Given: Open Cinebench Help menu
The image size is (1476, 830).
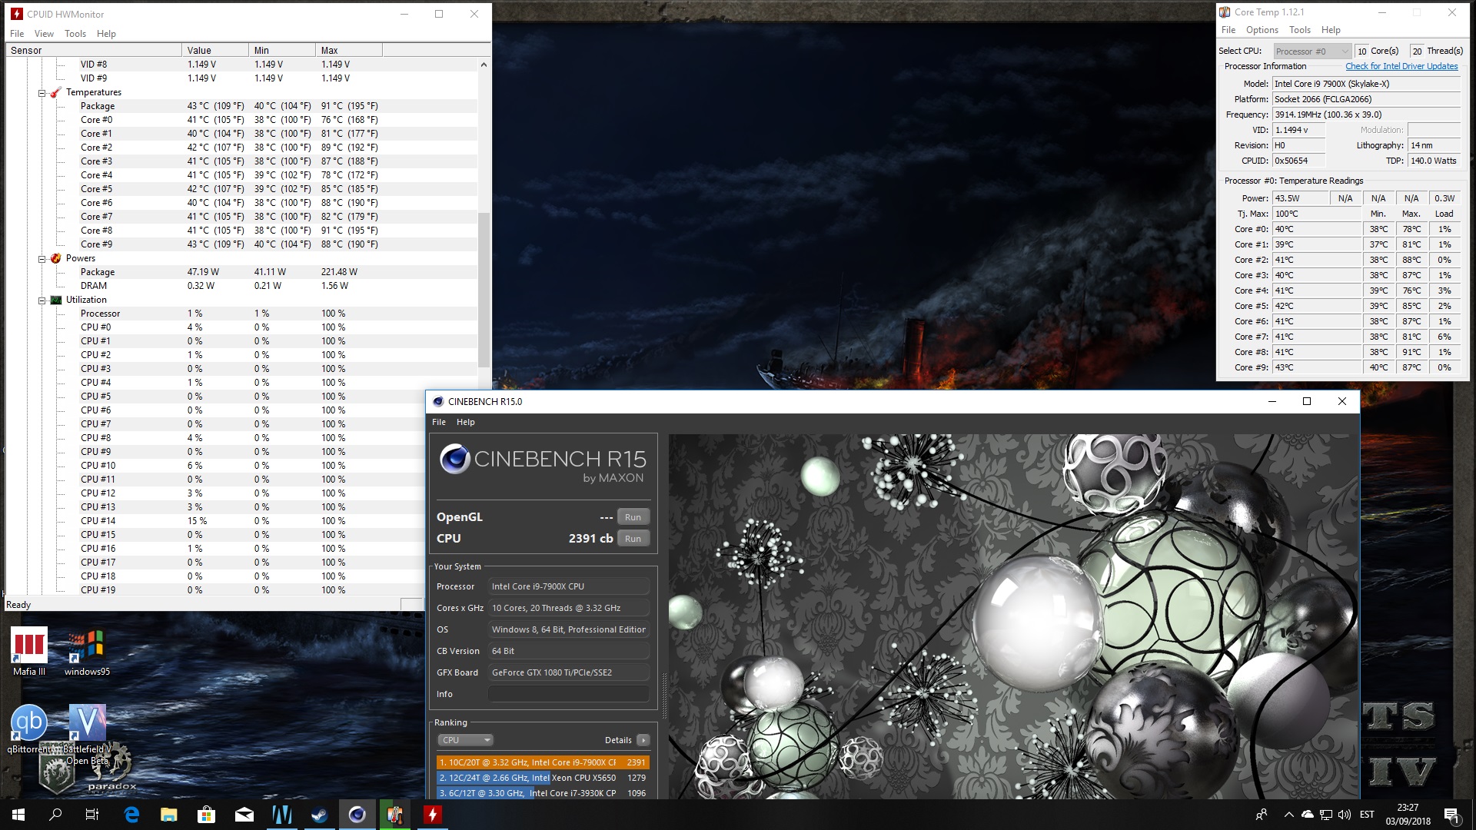Looking at the screenshot, I should 466,422.
